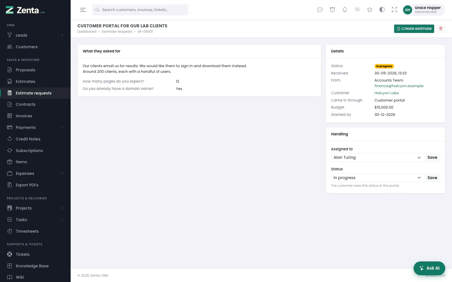
Task: Select Estimate requests sidebar item
Action: point(35,93)
